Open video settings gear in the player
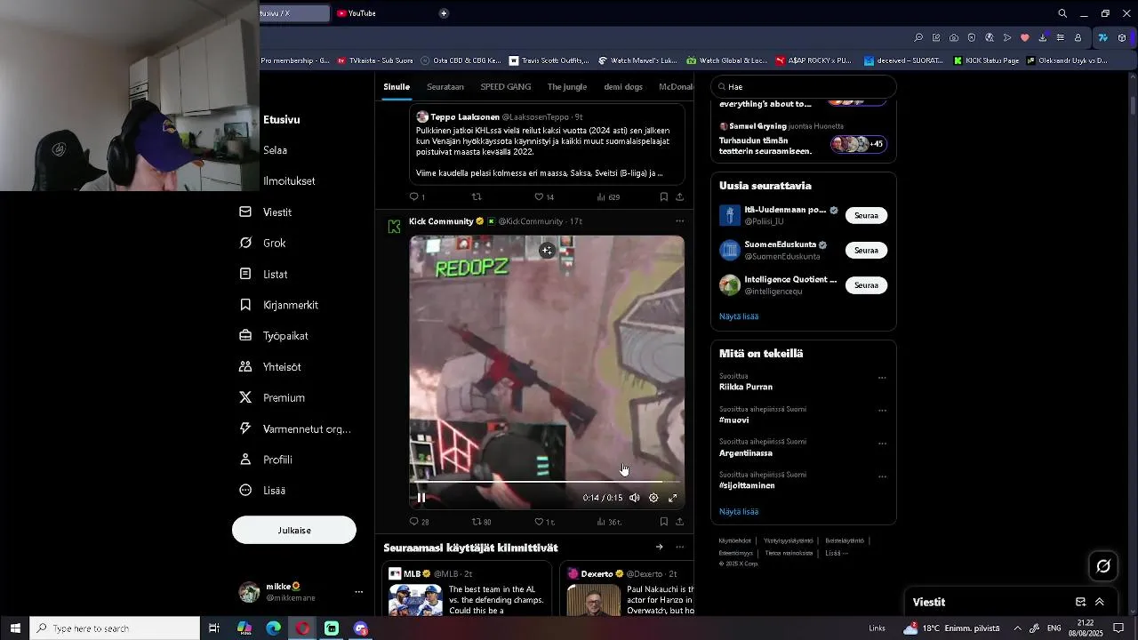This screenshot has height=640, width=1138. 653,498
